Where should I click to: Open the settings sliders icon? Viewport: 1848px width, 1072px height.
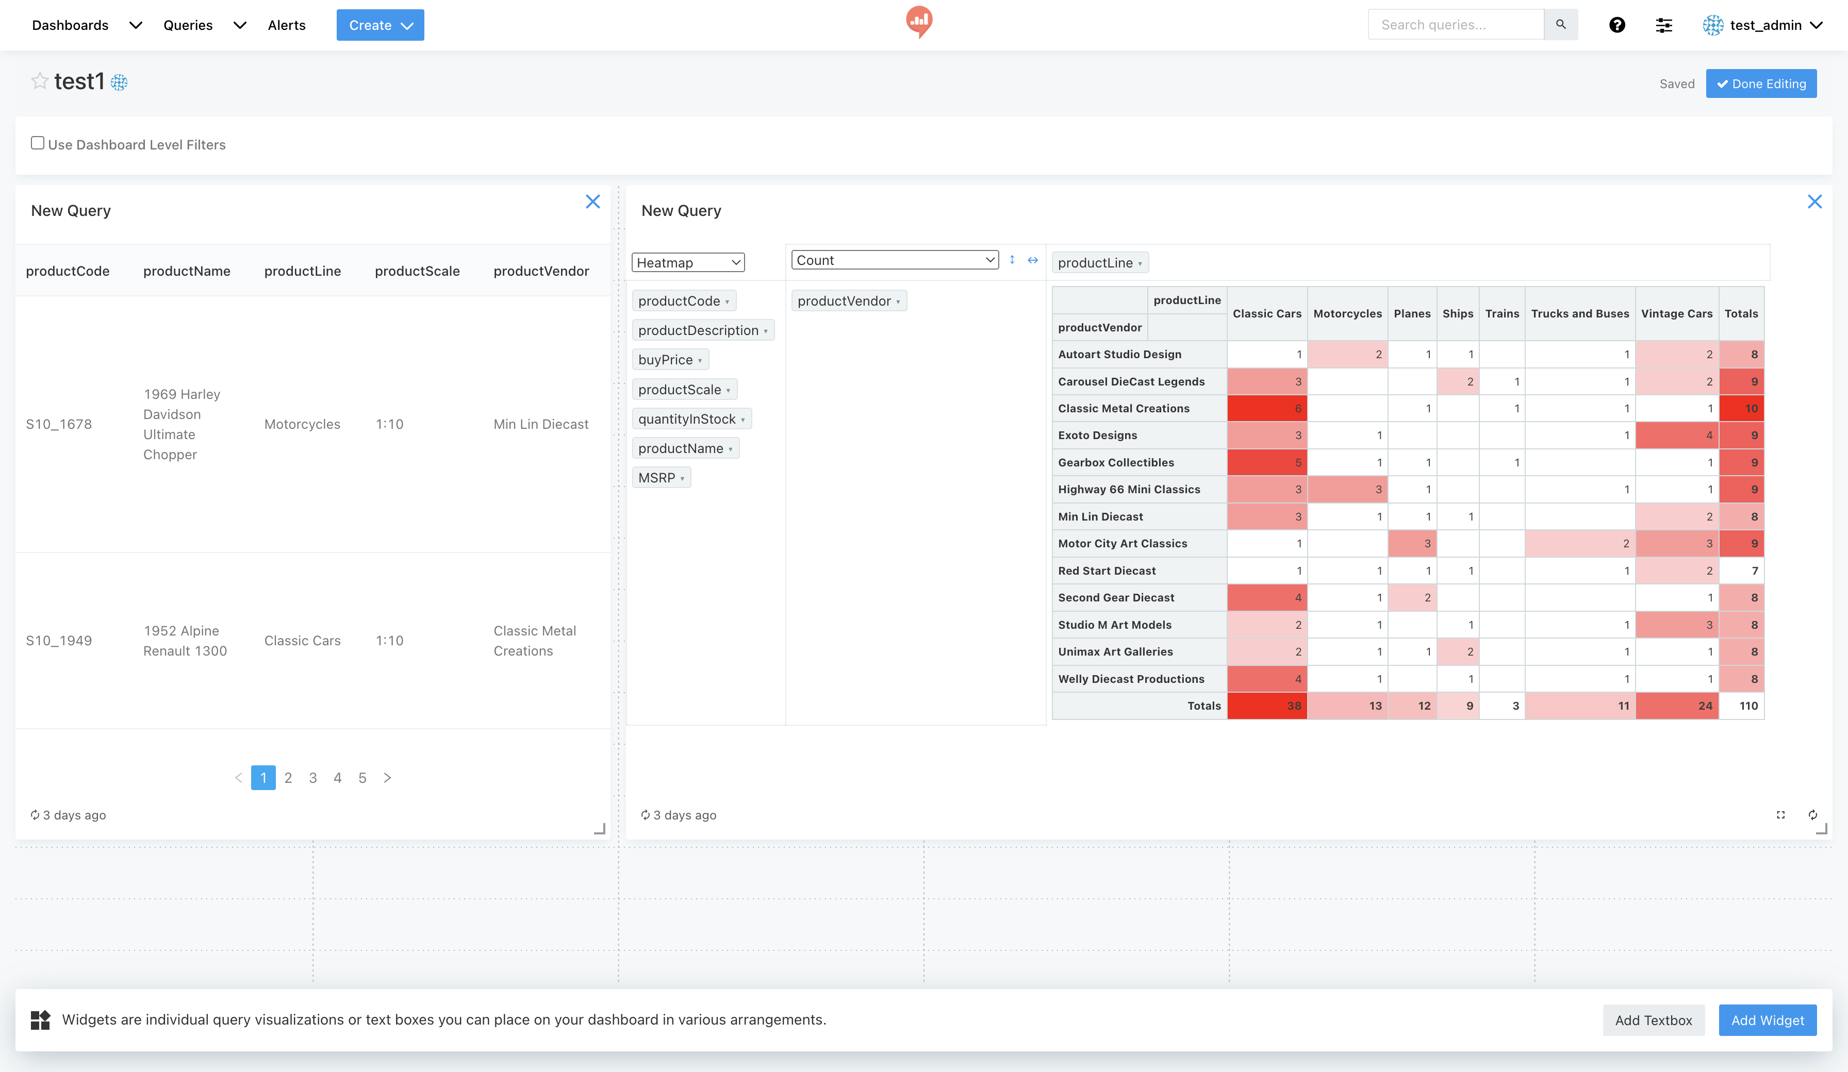[1664, 25]
